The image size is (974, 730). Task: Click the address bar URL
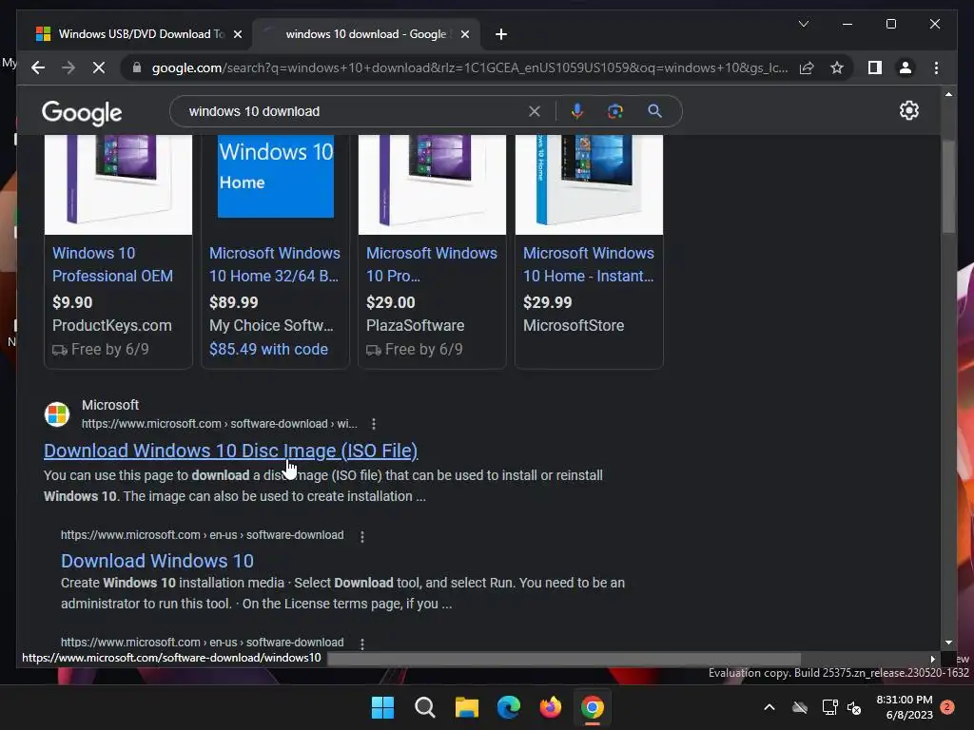pos(470,67)
